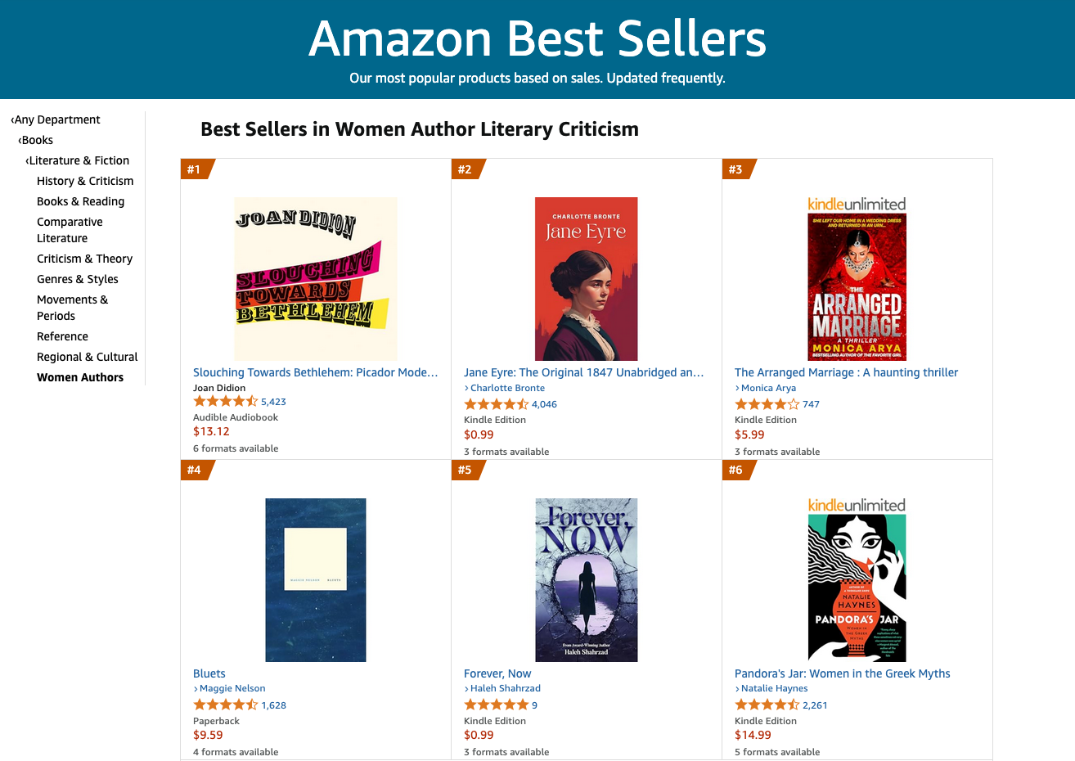This screenshot has width=1075, height=761.
Task: Click the Jane Eyre star rating icons
Action: click(x=496, y=404)
